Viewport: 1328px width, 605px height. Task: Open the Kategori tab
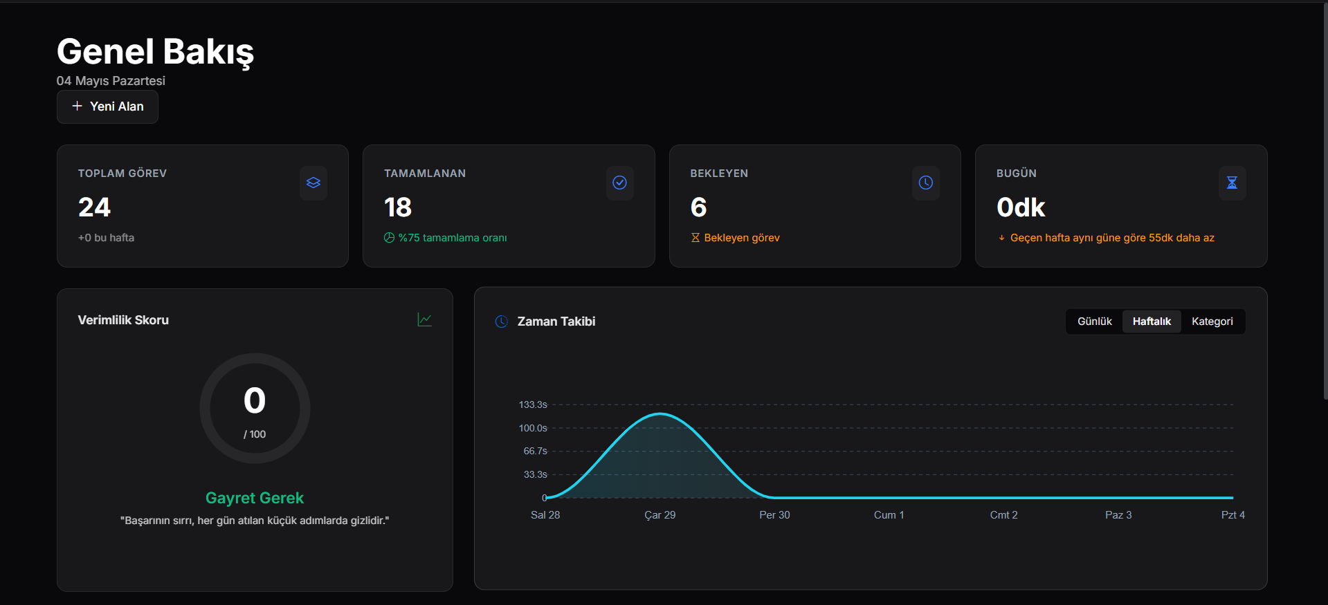(1212, 322)
